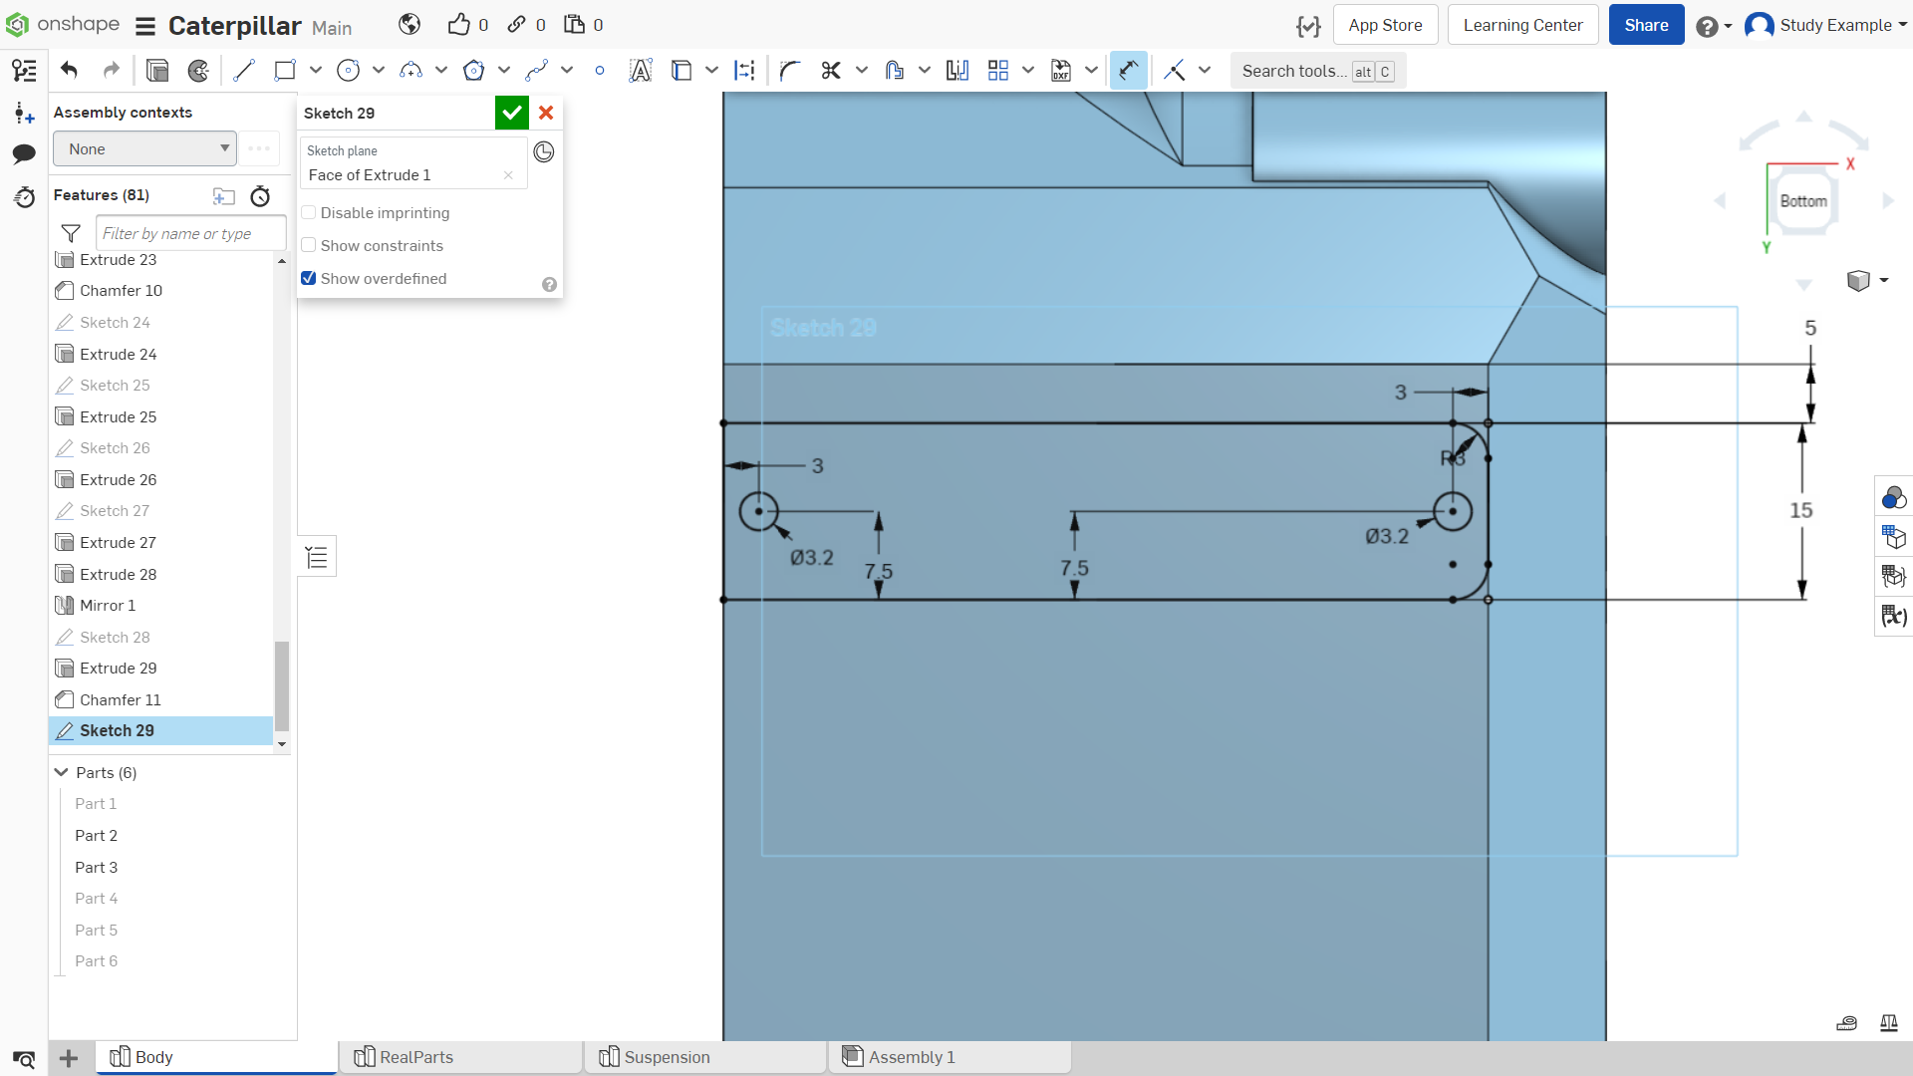Screen dimensions: 1913x1076
Task: Switch to the Assembly 1 tab
Action: pyautogui.click(x=950, y=1057)
